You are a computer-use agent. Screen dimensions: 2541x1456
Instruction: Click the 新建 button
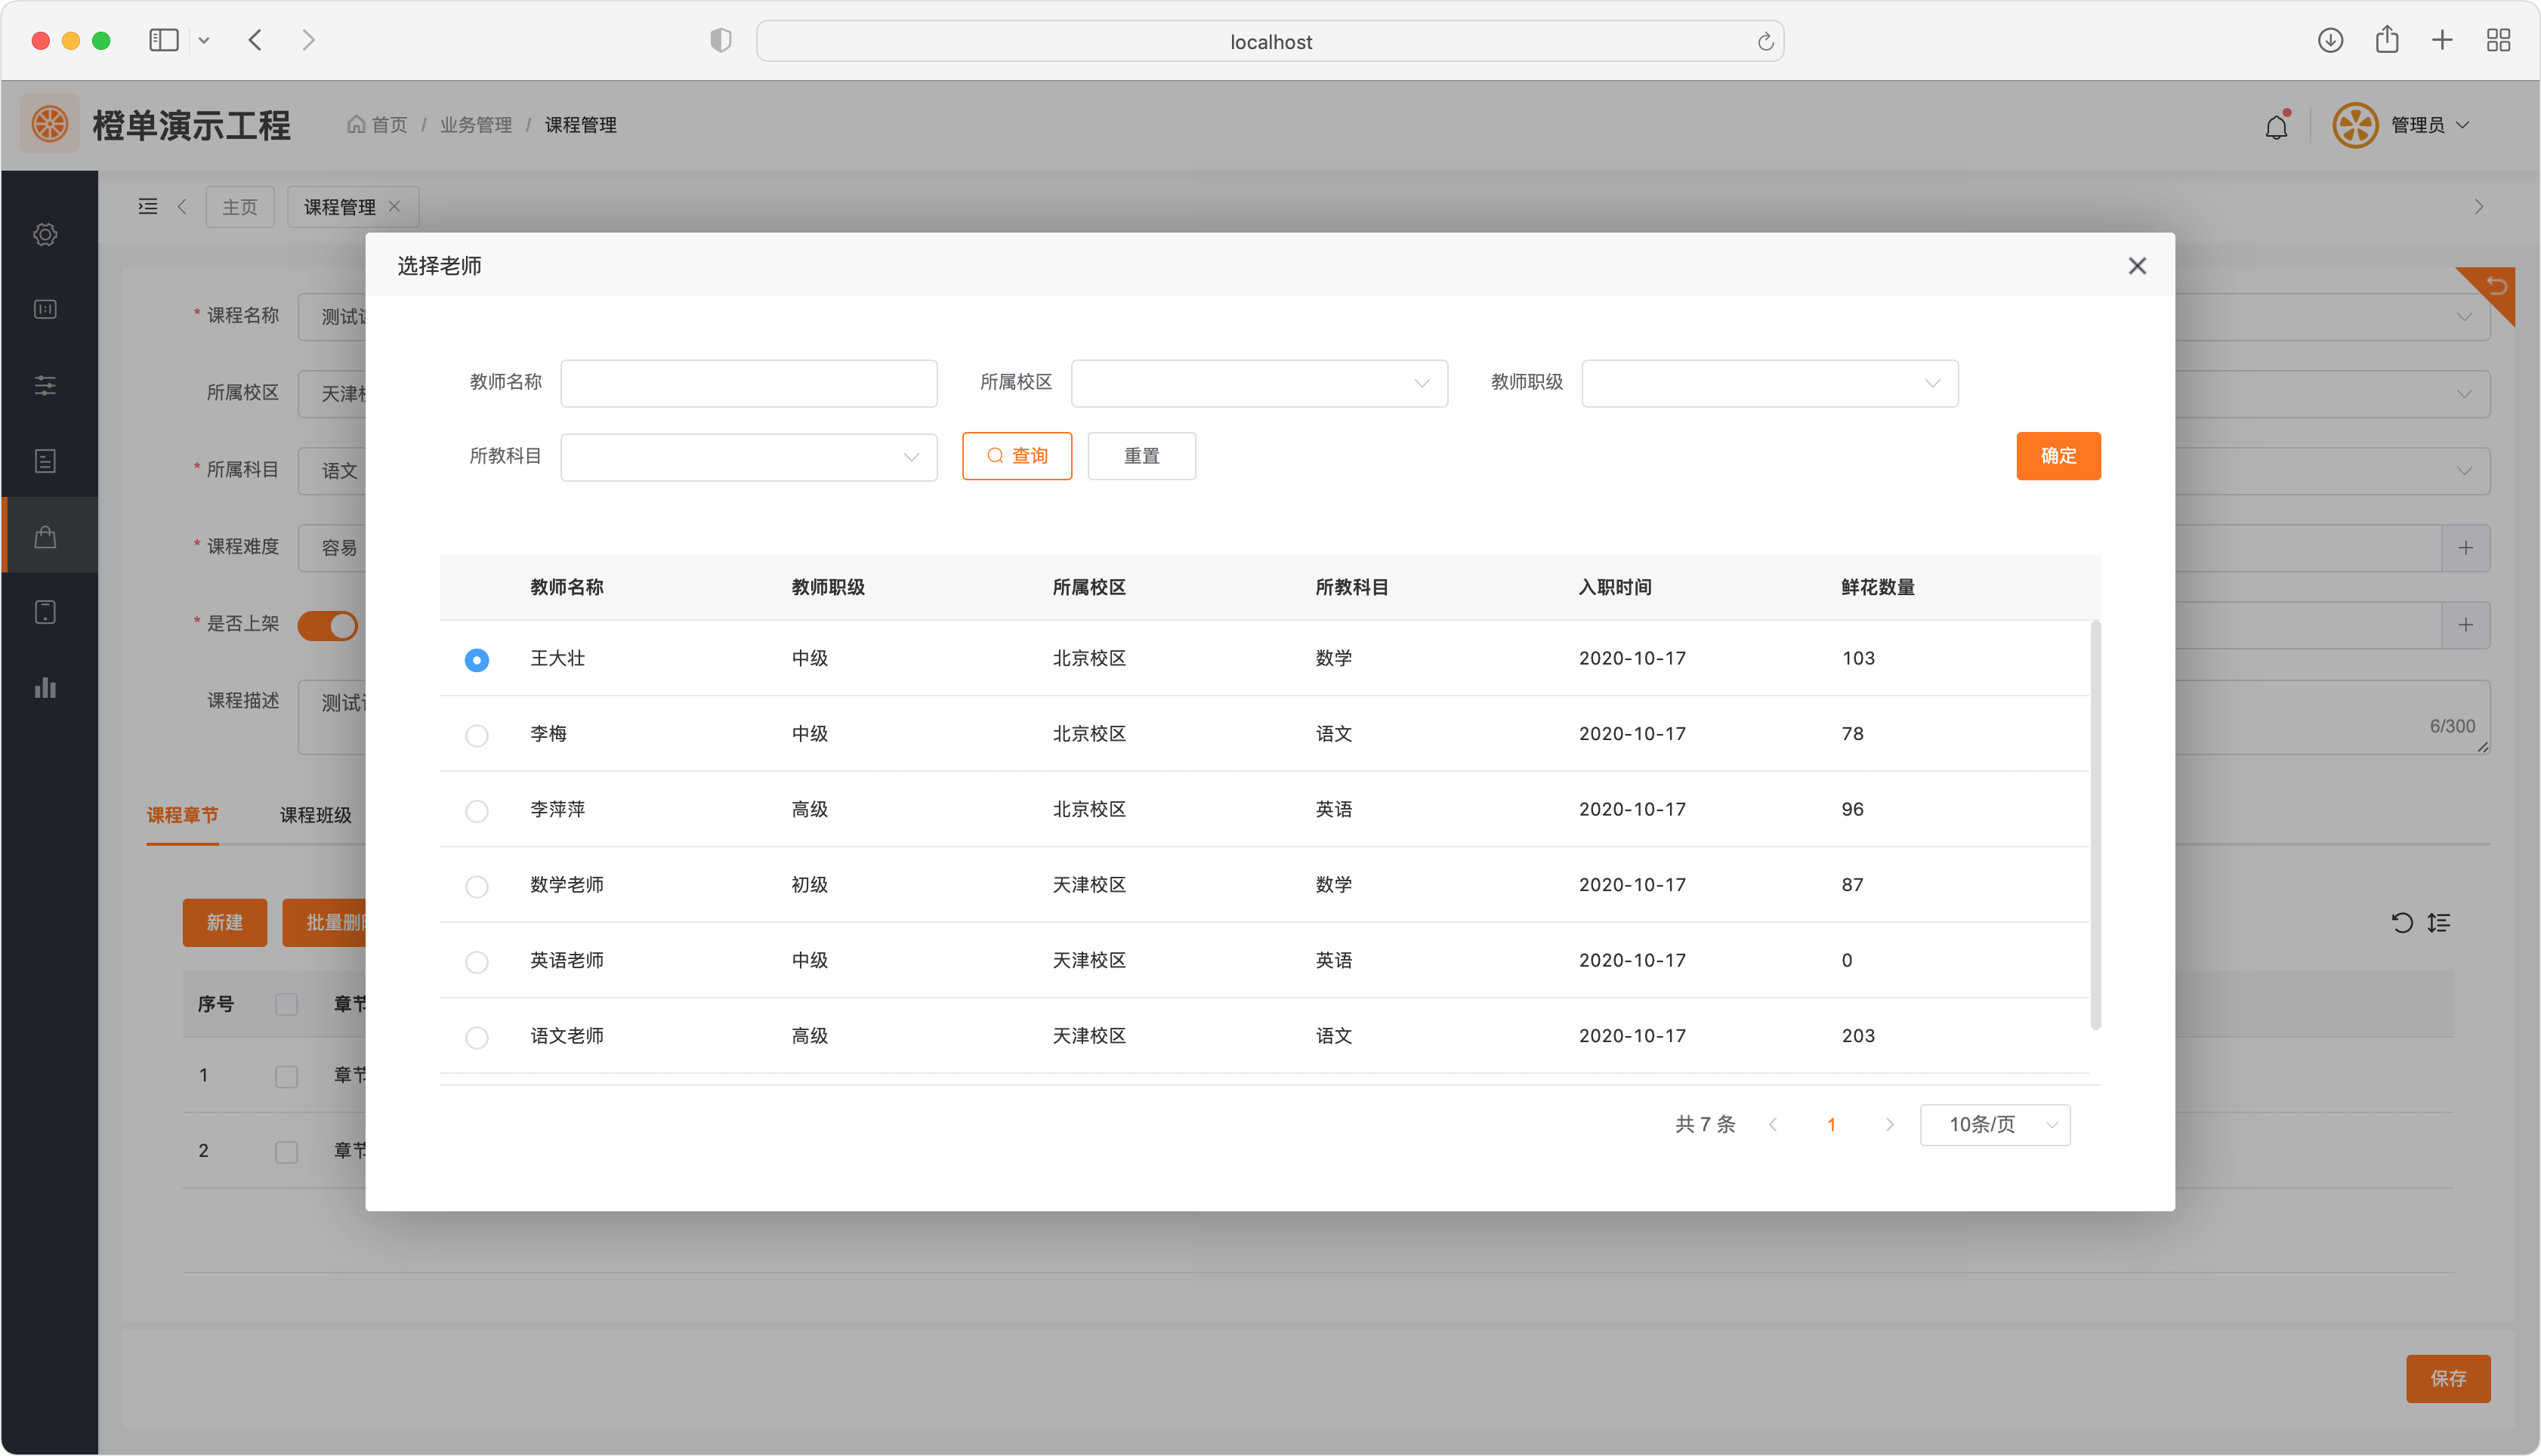[224, 922]
